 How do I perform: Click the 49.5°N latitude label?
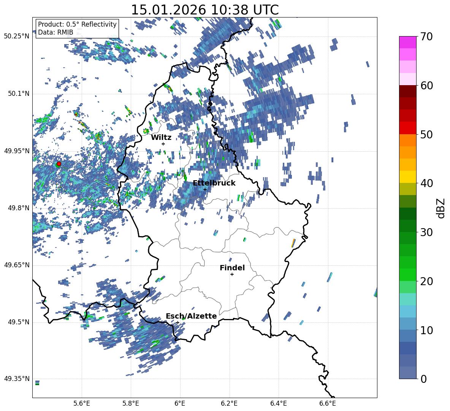pyautogui.click(x=19, y=322)
